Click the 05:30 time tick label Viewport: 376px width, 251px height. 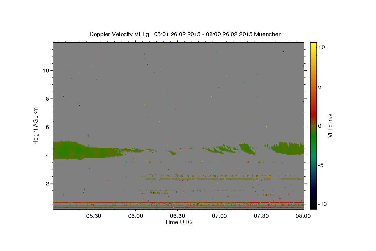pyautogui.click(x=93, y=216)
